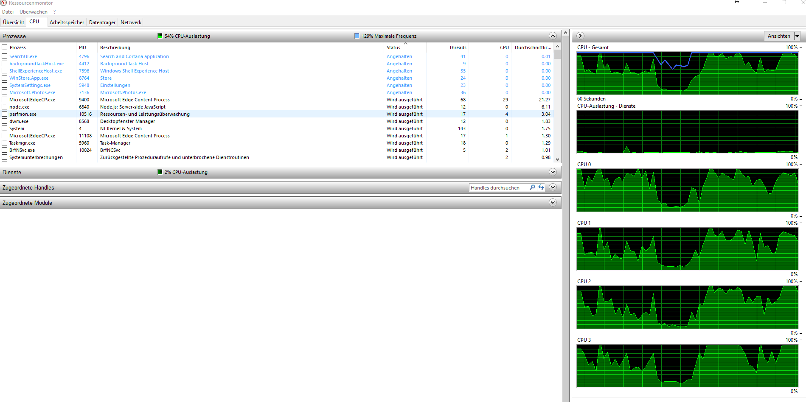This screenshot has height=402, width=806.
Task: Click the Handles durchsuchen search field
Action: pos(499,187)
